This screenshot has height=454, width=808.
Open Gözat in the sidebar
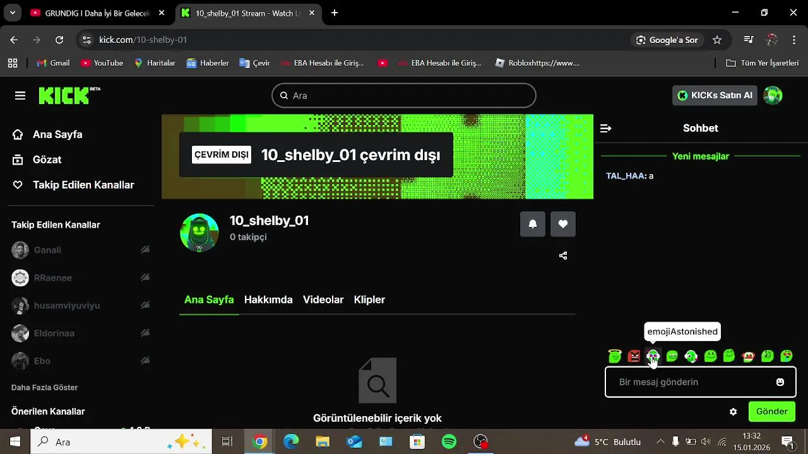click(x=47, y=160)
